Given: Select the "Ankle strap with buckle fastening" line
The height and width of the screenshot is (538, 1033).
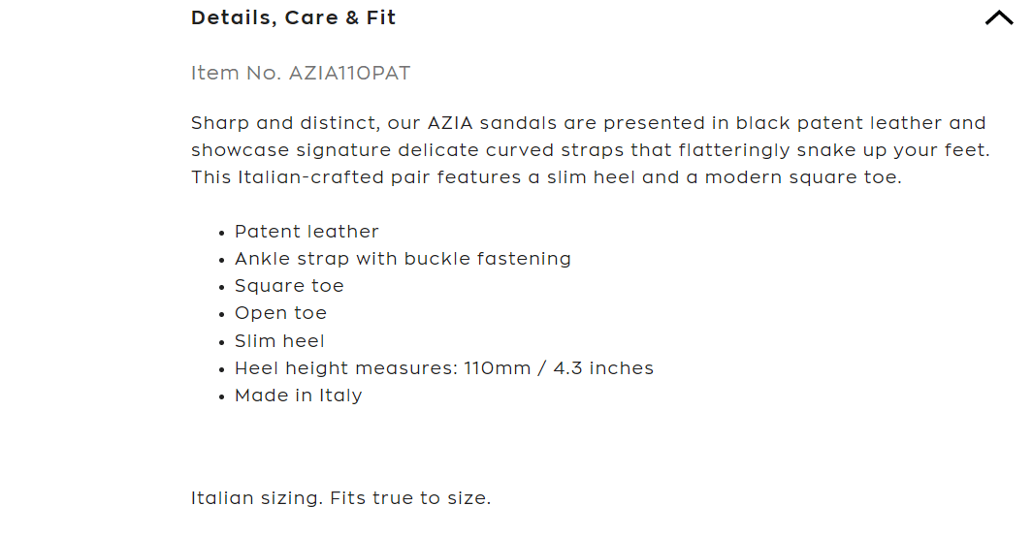Looking at the screenshot, I should [403, 259].
